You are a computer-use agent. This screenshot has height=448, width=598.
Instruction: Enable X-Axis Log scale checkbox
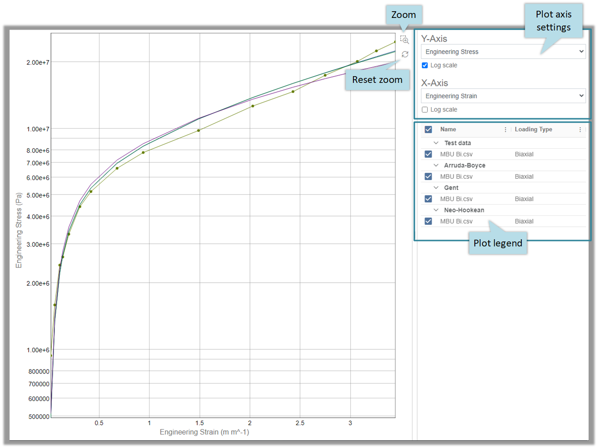425,110
